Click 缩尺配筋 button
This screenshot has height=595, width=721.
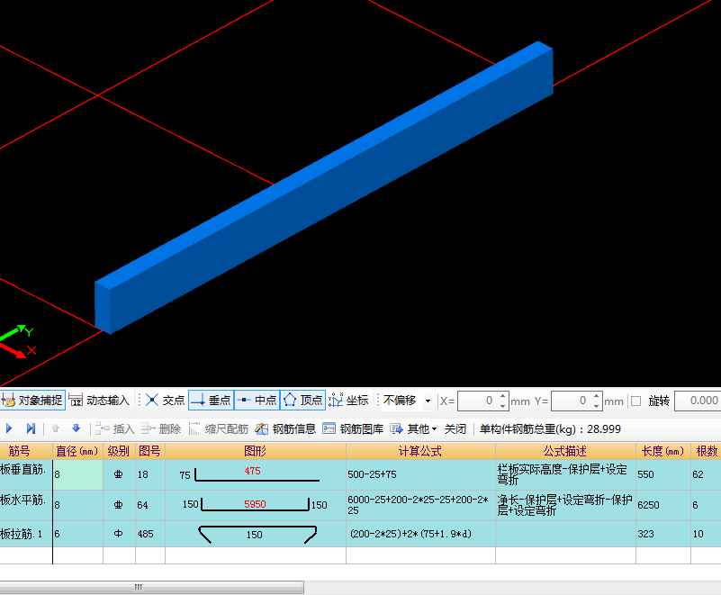click(218, 429)
